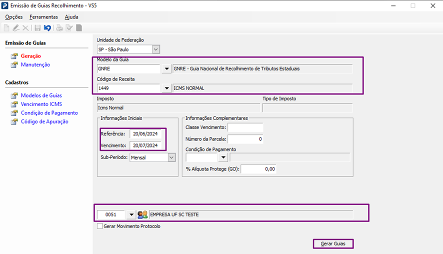The image size is (443, 254).
Task: Click the Vencimento date field
Action: tap(145, 145)
